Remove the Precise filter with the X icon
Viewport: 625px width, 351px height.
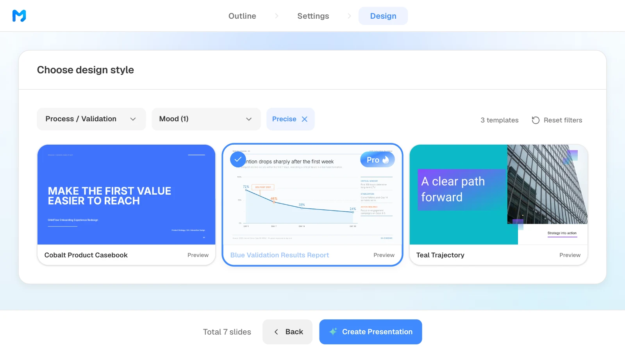point(305,119)
